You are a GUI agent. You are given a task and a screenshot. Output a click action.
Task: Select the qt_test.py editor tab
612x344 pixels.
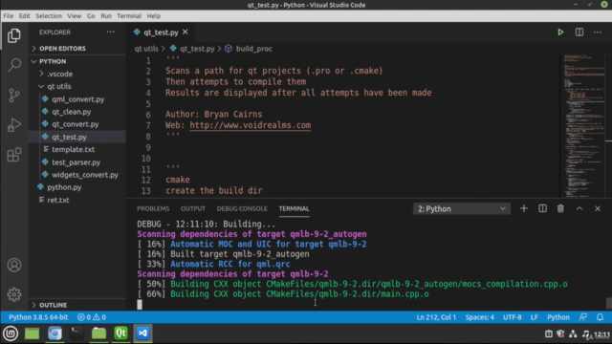coord(161,32)
